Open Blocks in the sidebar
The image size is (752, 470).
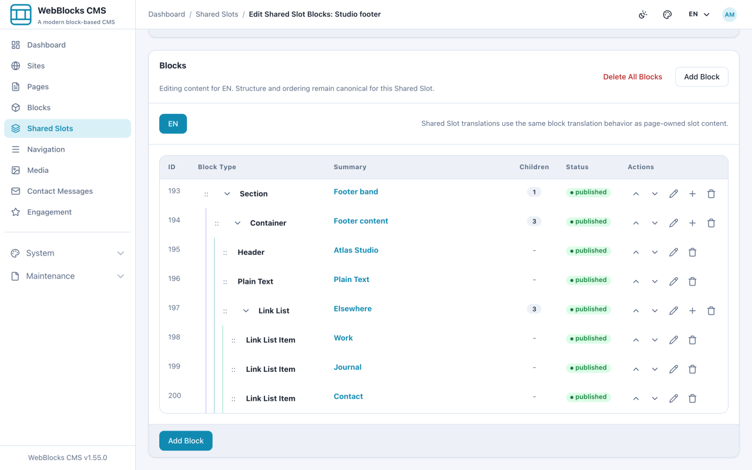coord(68,108)
